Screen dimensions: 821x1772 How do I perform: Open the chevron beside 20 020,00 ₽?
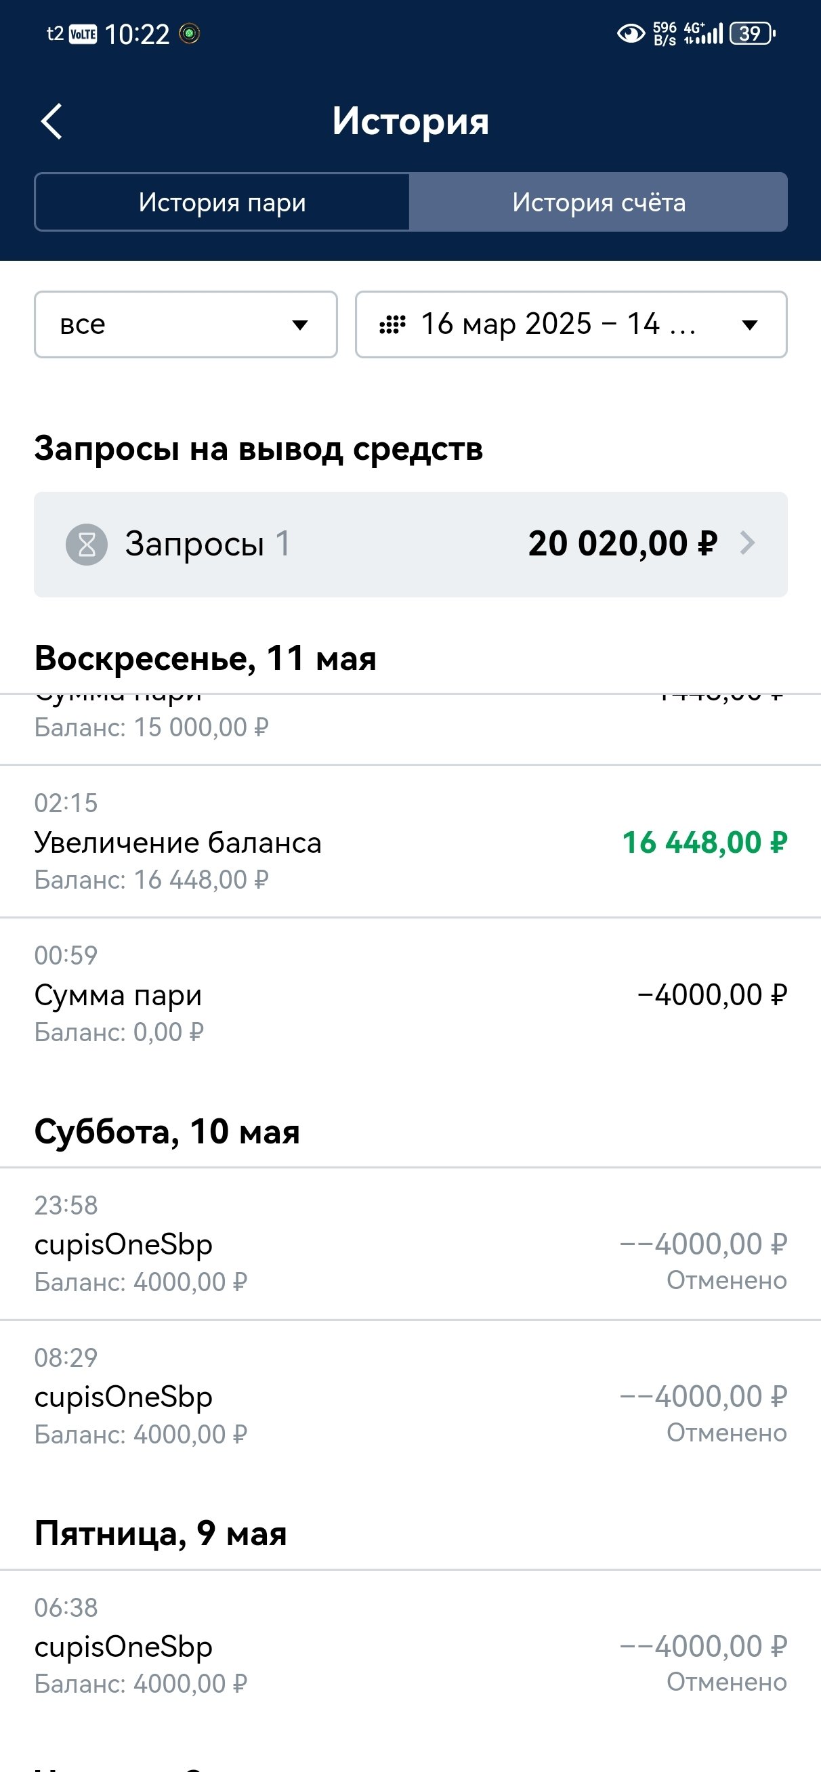[748, 543]
